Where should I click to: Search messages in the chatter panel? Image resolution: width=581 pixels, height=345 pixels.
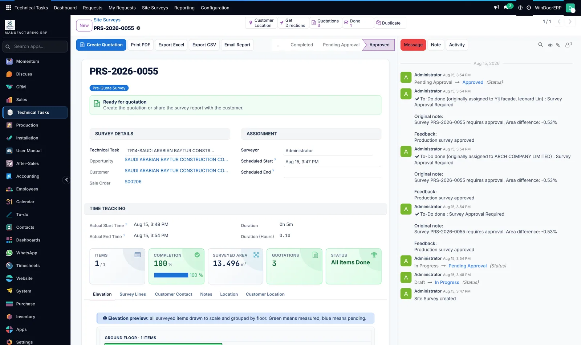click(x=540, y=45)
